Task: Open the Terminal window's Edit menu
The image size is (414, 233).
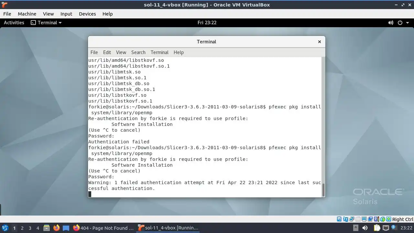Action: tap(107, 52)
